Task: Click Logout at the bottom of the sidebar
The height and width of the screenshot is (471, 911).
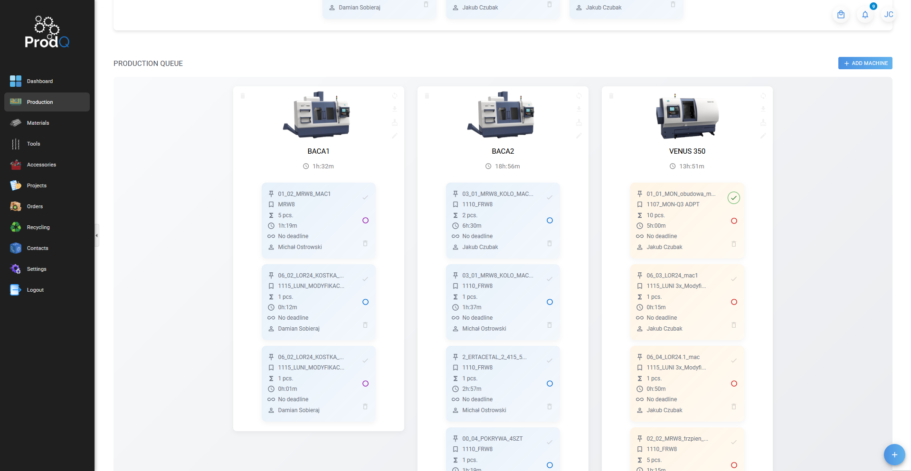Action: 35,290
